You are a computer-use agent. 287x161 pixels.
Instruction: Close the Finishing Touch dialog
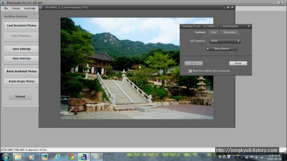[x=249, y=26]
